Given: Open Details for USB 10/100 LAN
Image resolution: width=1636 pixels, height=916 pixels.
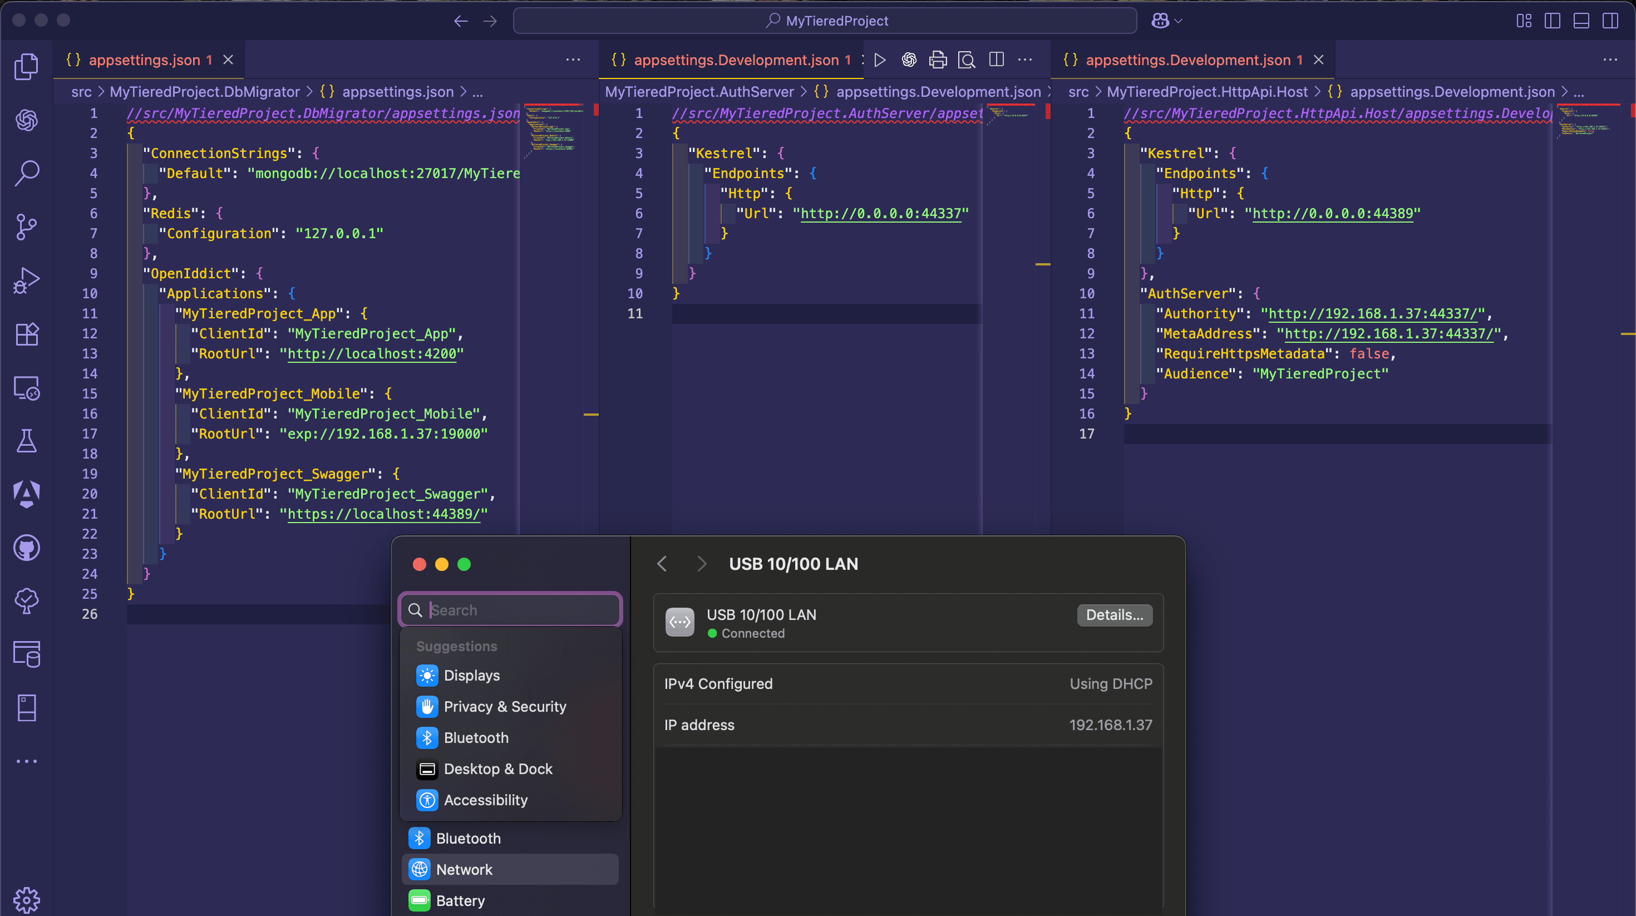Looking at the screenshot, I should [1114, 615].
